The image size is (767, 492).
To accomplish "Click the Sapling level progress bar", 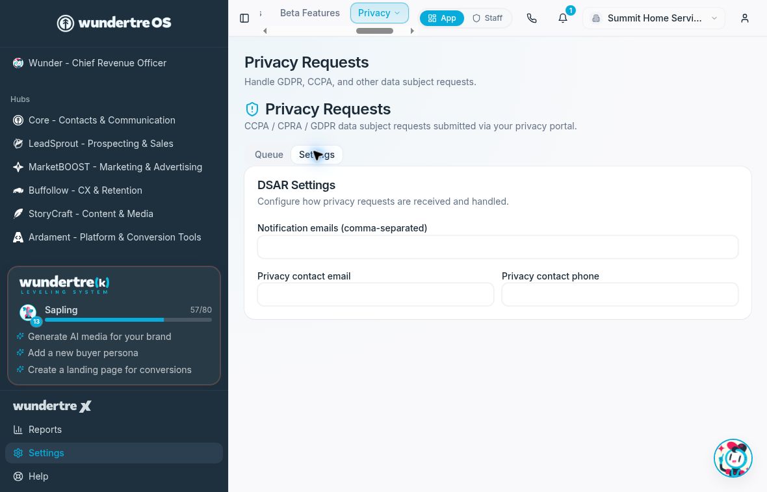I will click(x=128, y=320).
